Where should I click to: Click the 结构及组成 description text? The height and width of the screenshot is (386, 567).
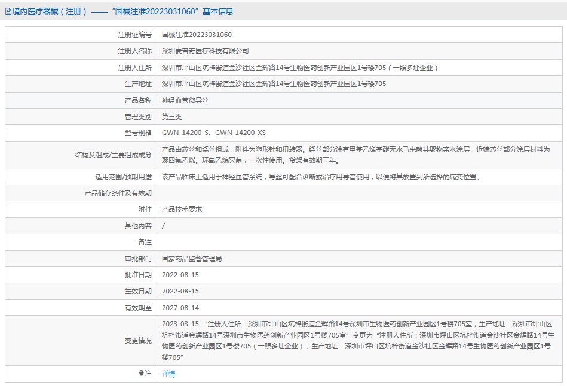355,155
